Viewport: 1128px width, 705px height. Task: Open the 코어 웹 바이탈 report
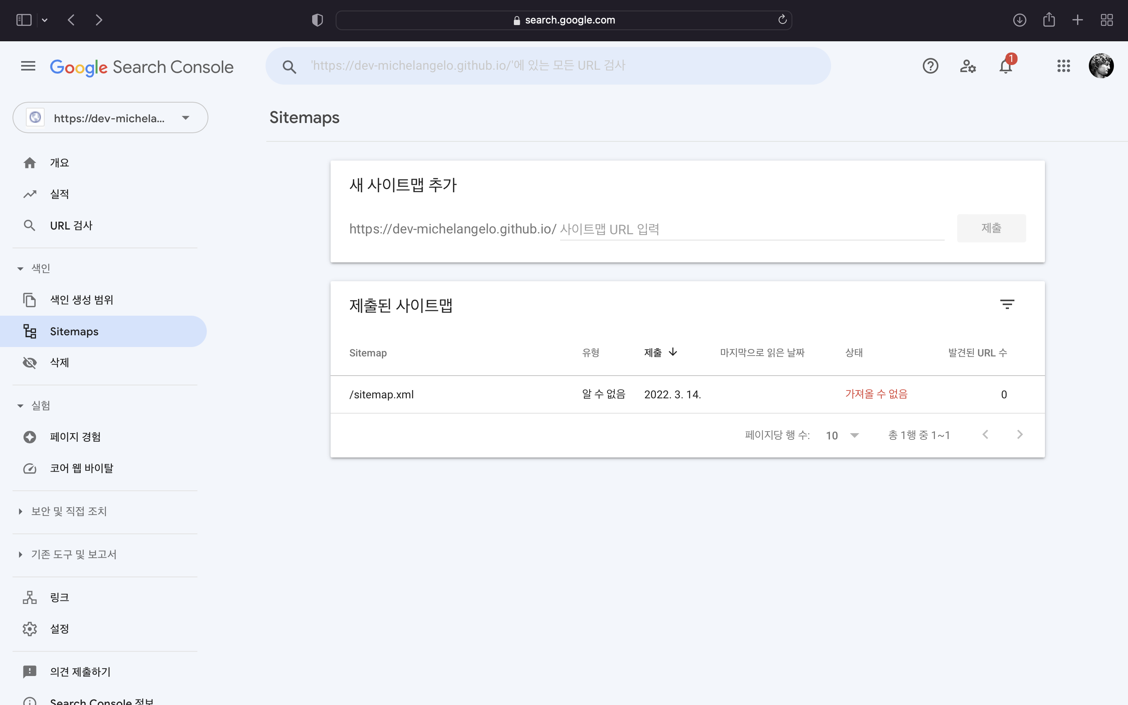pos(81,468)
